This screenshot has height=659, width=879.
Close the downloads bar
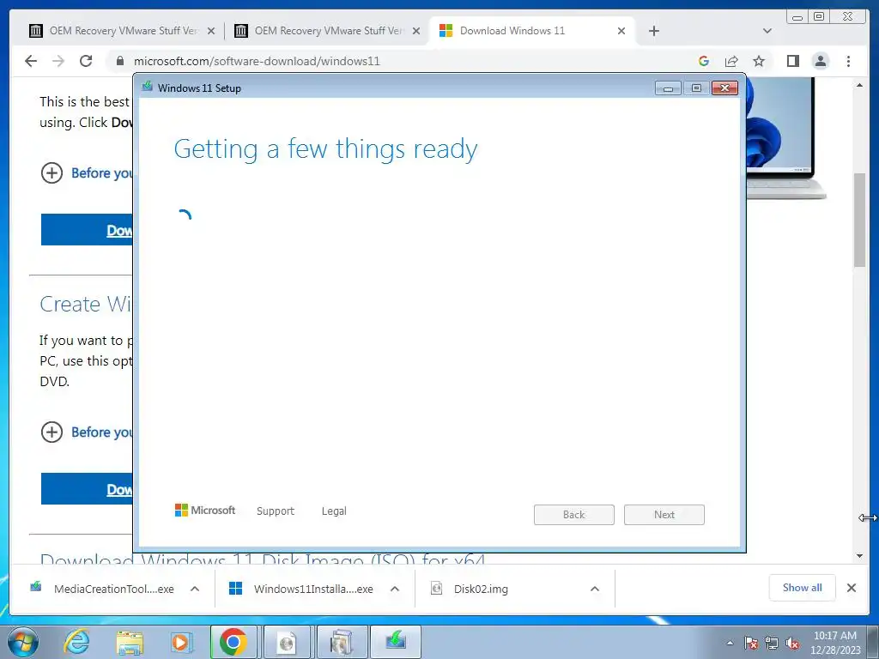852,588
